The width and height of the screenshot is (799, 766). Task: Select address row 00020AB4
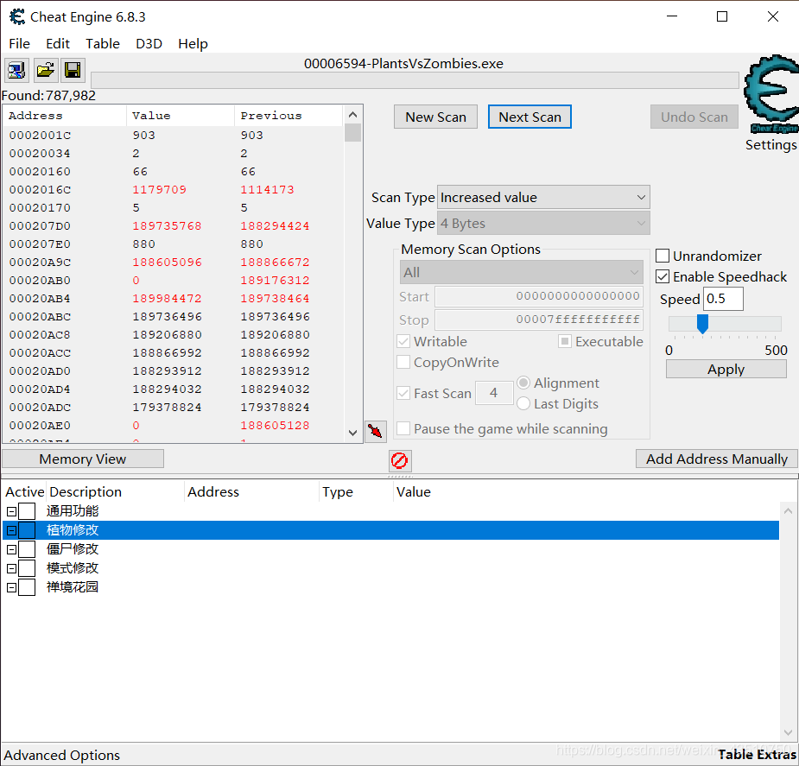(x=174, y=299)
